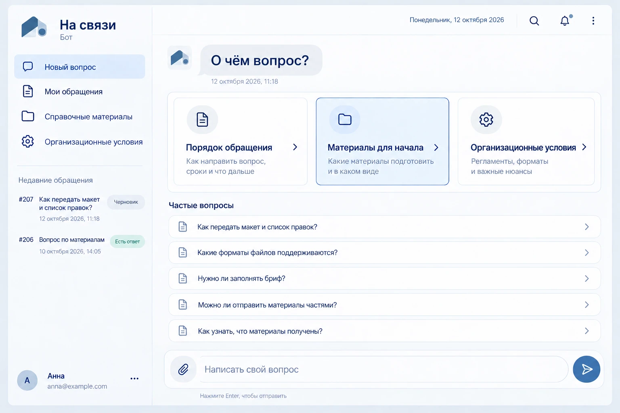This screenshot has height=413, width=620.
Task: Open Организационные условия label in the sidebar
Action: [94, 142]
